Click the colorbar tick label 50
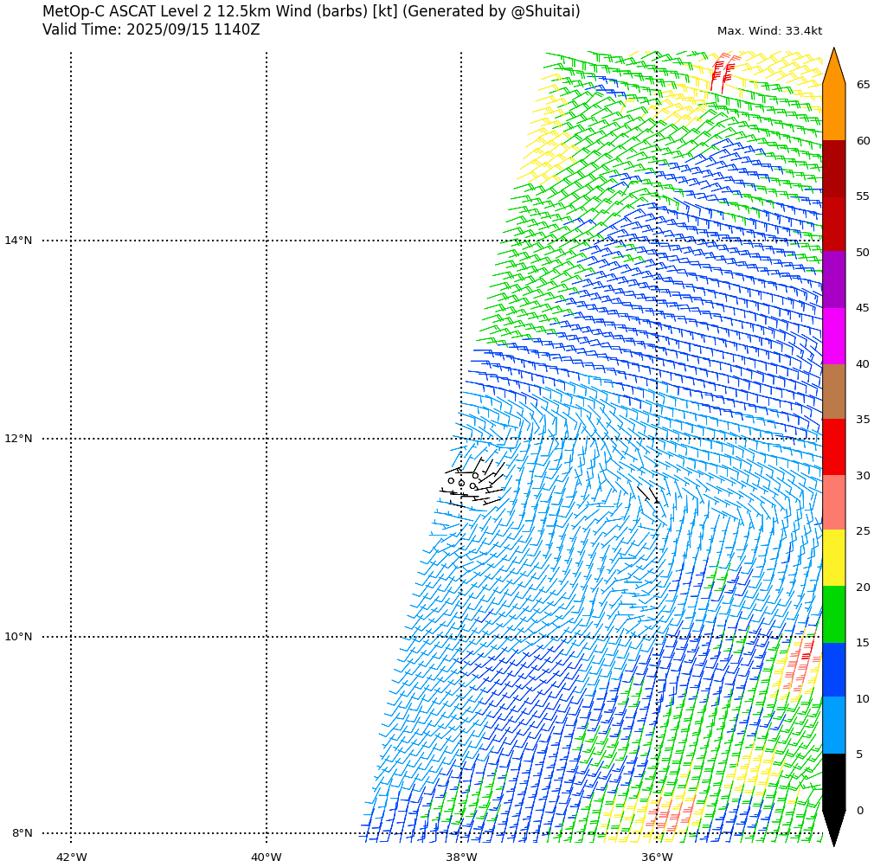Viewport: 874px width, 867px height. coord(863,253)
